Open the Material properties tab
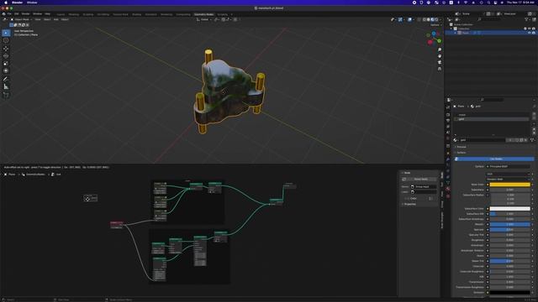 [448, 189]
